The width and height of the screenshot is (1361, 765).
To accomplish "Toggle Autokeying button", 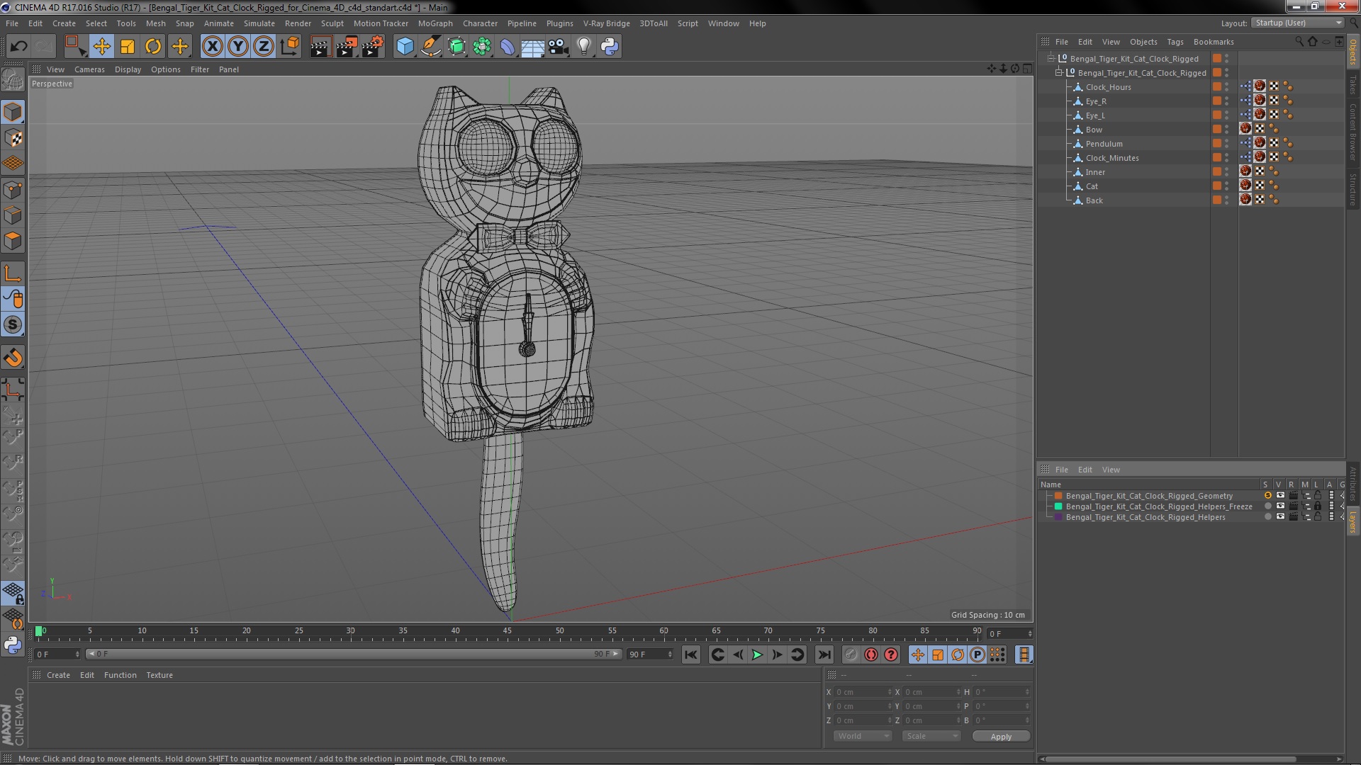I will (x=871, y=654).
